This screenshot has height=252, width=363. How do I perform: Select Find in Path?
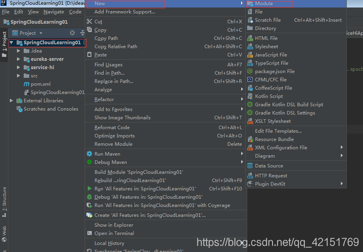pos(165,73)
